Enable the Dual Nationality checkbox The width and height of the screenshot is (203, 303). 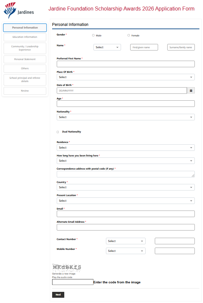pyautogui.click(x=58, y=132)
